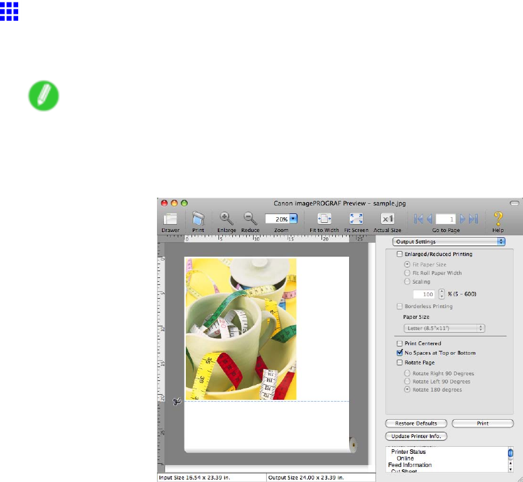Go to last page arrow
The height and width of the screenshot is (482, 523).
coord(473,219)
